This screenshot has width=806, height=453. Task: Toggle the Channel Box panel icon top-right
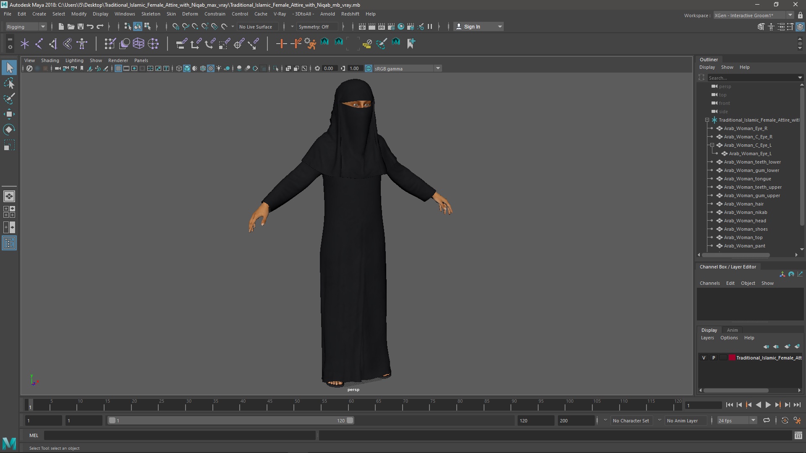point(800,27)
